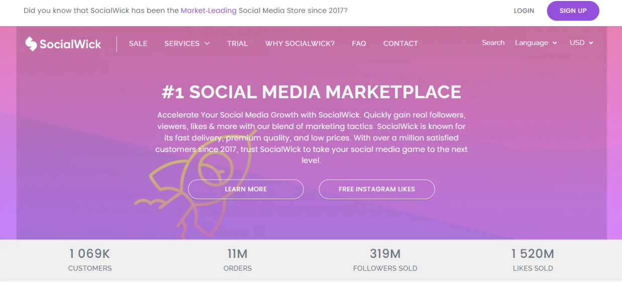
Task: Follow the Market-Leading link
Action: (209, 11)
